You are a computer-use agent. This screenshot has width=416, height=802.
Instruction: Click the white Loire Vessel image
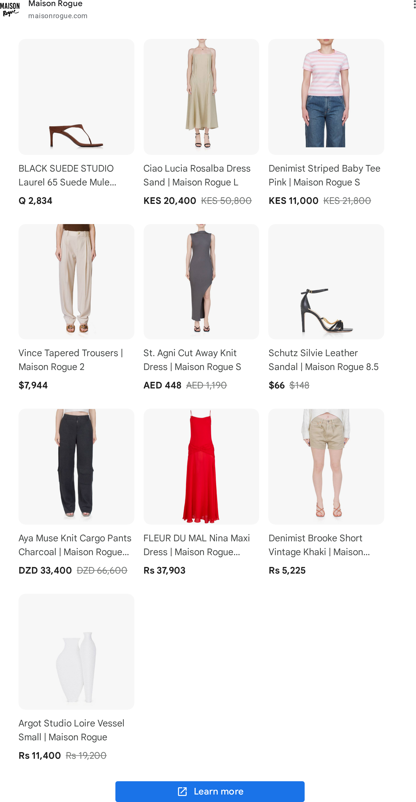76,652
